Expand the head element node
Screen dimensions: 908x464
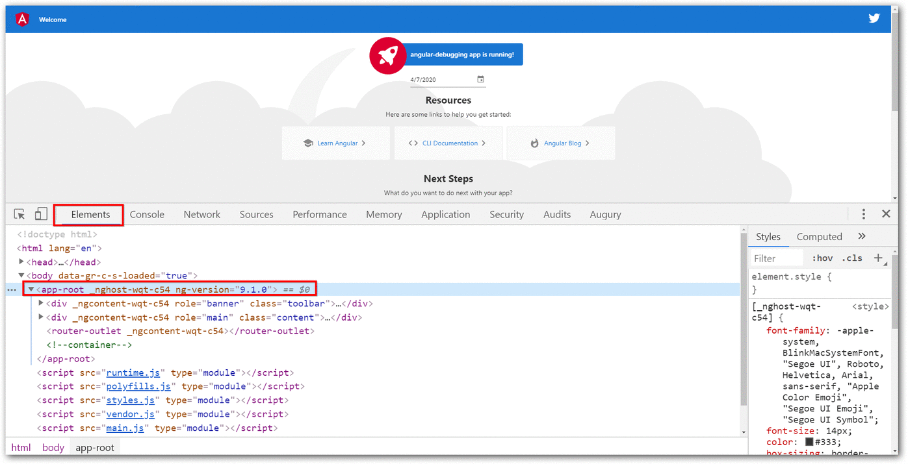[x=21, y=262]
